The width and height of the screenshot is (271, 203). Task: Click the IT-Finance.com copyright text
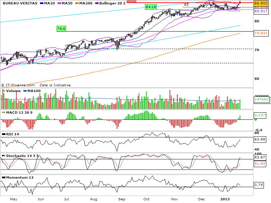tap(18, 85)
